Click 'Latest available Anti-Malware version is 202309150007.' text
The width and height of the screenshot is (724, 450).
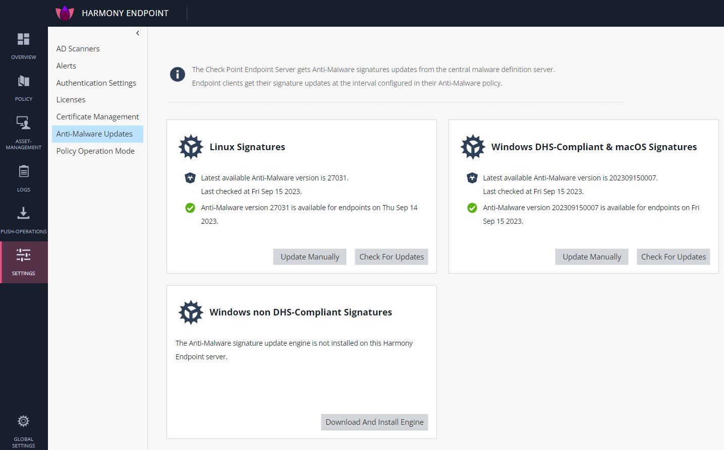[570, 178]
